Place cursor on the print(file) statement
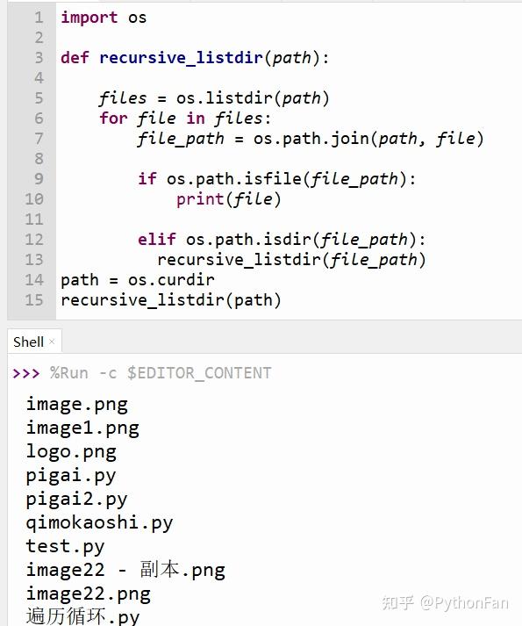The height and width of the screenshot is (626, 522). click(x=229, y=199)
